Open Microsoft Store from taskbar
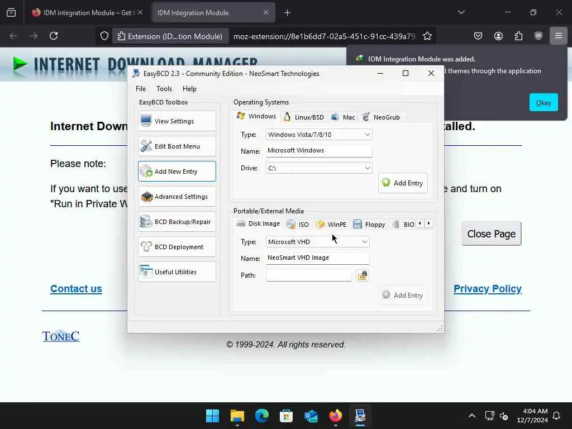The image size is (572, 429). pos(287,416)
